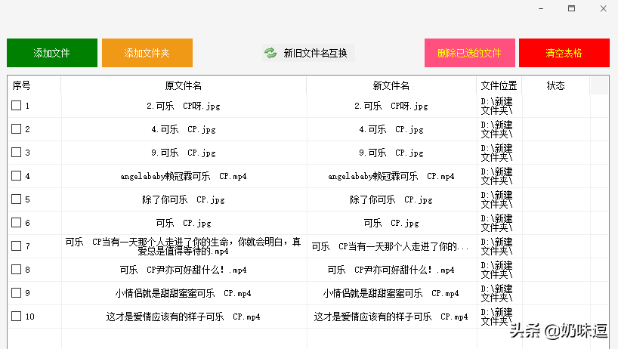Click new file name cell angelababy赖冠霖可乐 CP.mp4
Image resolution: width=618 pixels, height=349 pixels.
pos(391,176)
